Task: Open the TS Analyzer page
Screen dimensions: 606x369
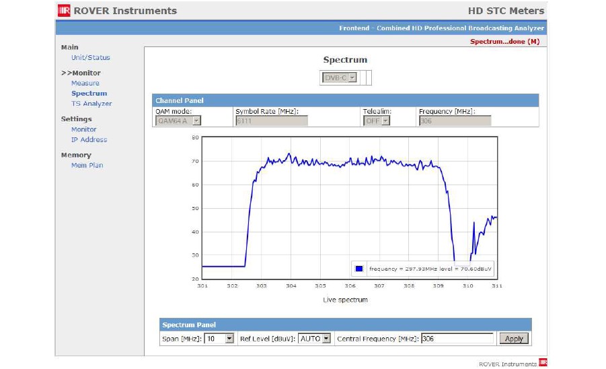Action: pos(91,104)
